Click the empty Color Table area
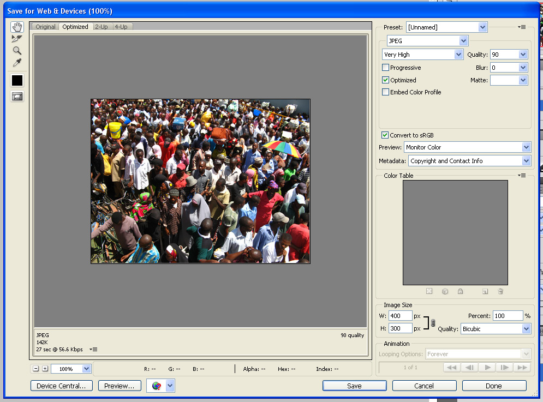Image resolution: width=543 pixels, height=402 pixels. tap(455, 233)
